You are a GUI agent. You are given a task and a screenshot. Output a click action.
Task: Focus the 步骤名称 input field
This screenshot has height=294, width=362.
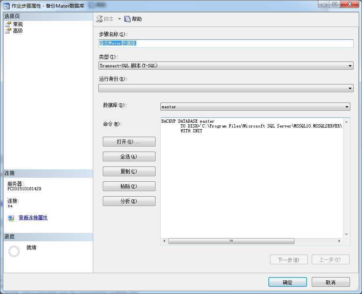click(226, 43)
